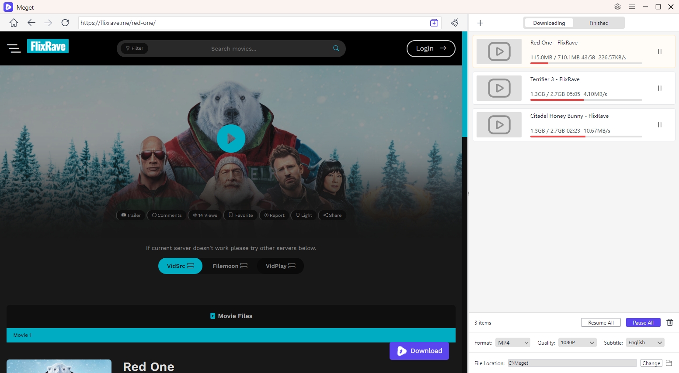Click the File Location path field

click(572, 363)
